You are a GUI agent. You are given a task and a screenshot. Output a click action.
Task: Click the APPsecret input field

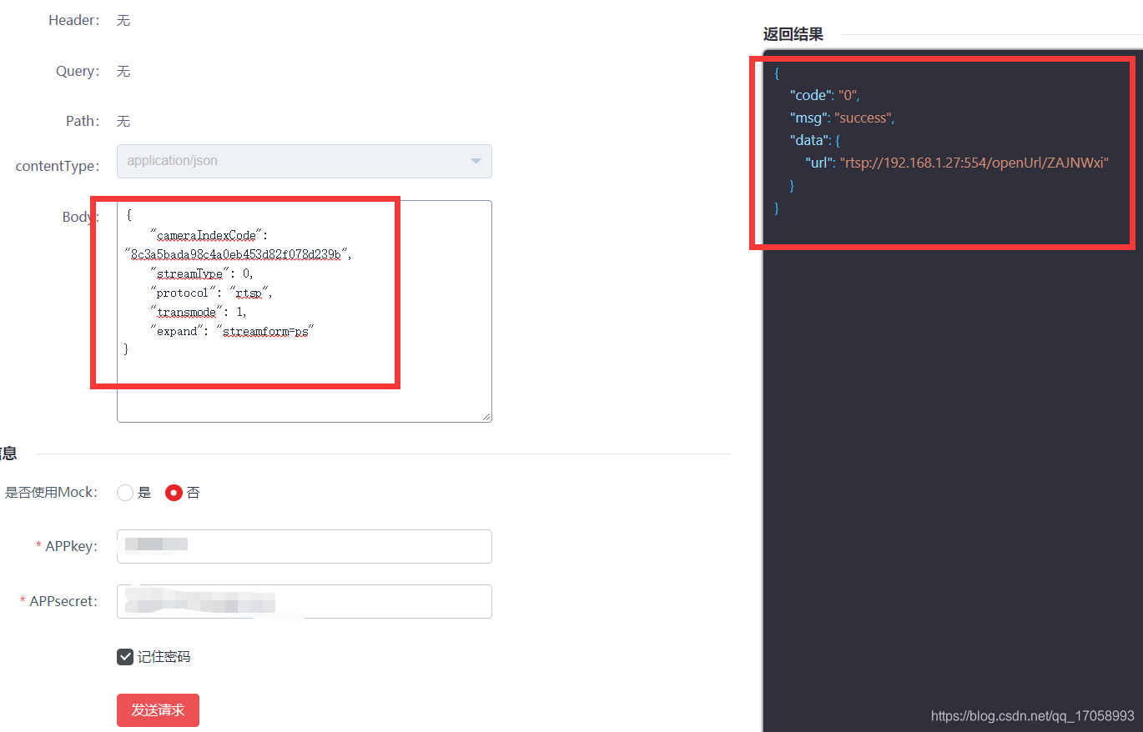click(305, 601)
